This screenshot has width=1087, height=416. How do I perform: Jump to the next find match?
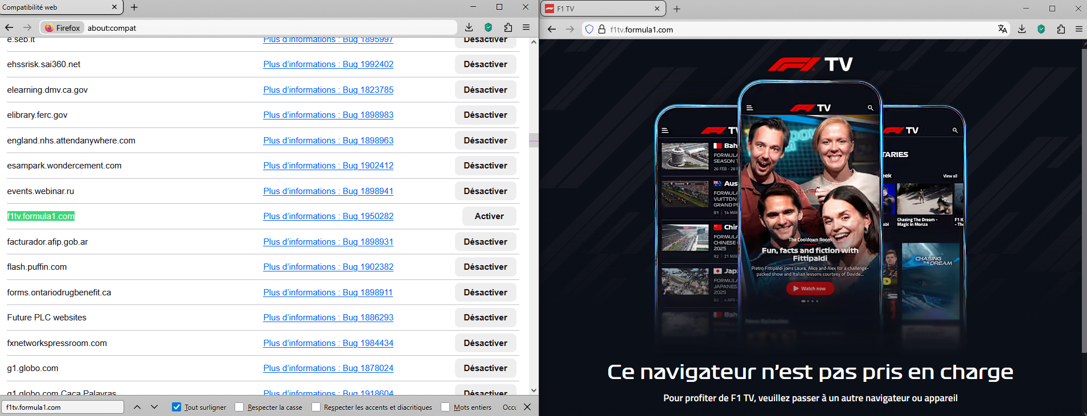pos(154,407)
